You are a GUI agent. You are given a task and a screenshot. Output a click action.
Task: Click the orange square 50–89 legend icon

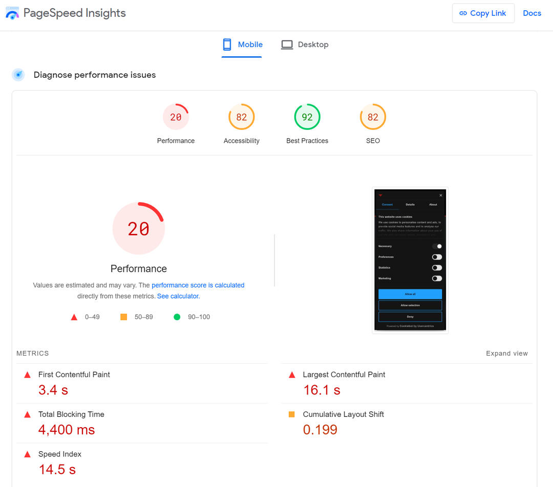click(124, 317)
